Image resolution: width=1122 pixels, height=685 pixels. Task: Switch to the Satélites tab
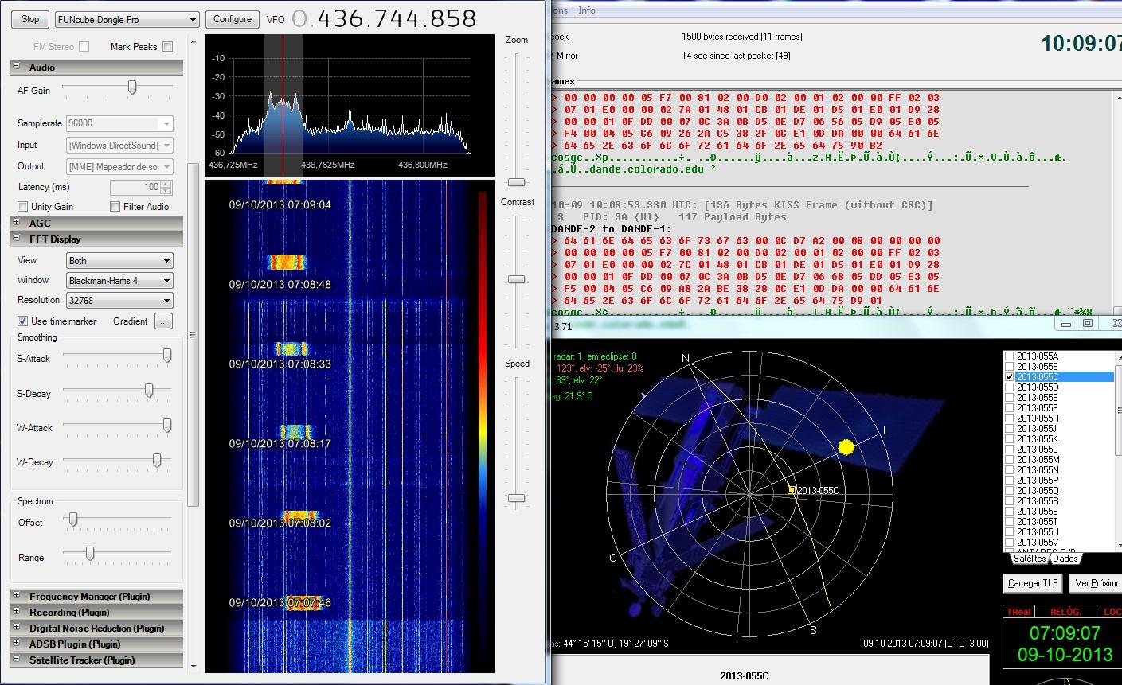[1030, 559]
